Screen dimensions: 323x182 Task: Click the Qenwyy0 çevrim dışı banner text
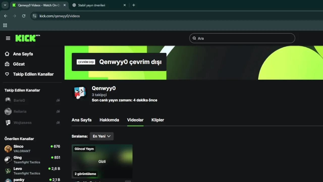130,62
